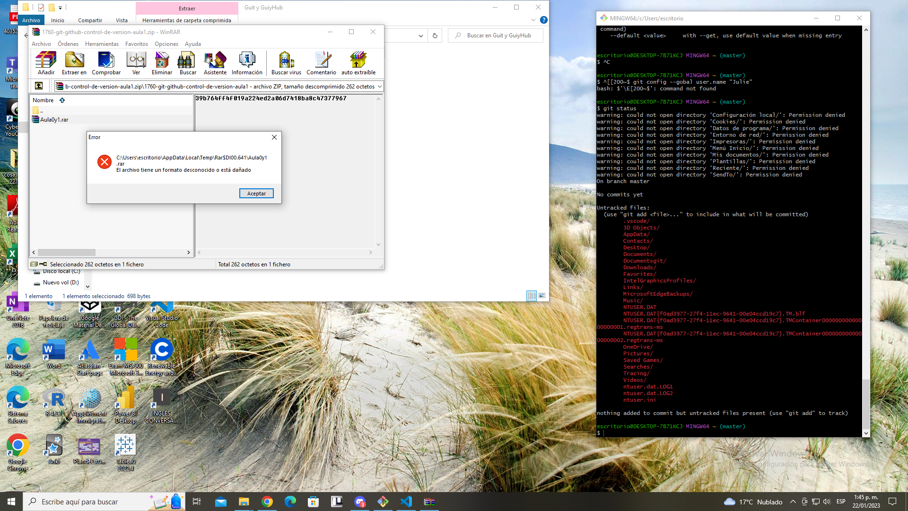
Task: Open the Power BI Desktop shortcut
Action: [125, 405]
